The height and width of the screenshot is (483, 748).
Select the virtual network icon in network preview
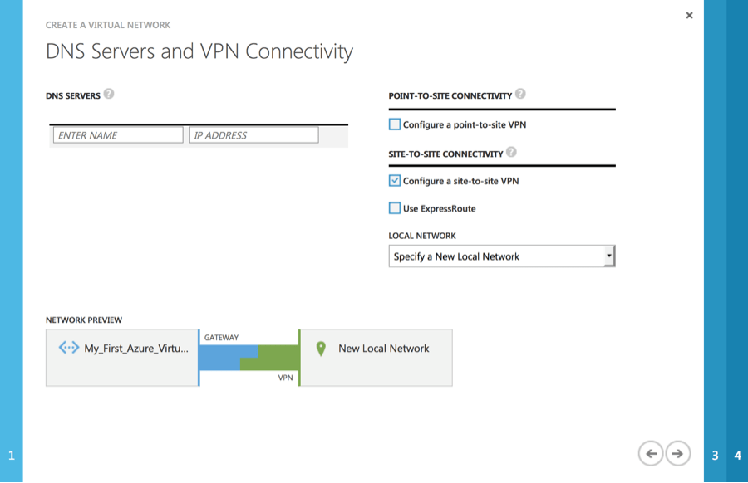(x=69, y=348)
